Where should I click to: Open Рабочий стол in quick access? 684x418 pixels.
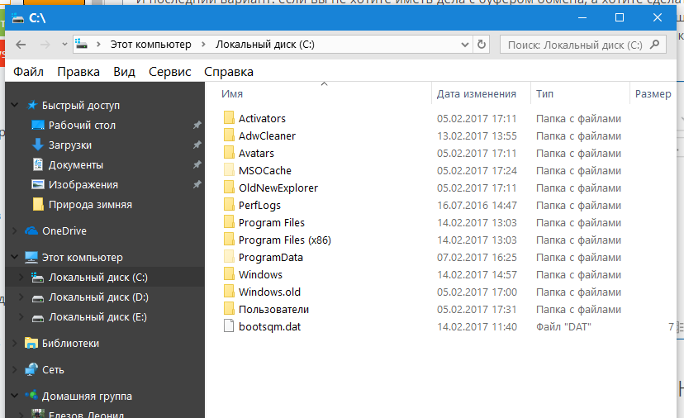82,126
